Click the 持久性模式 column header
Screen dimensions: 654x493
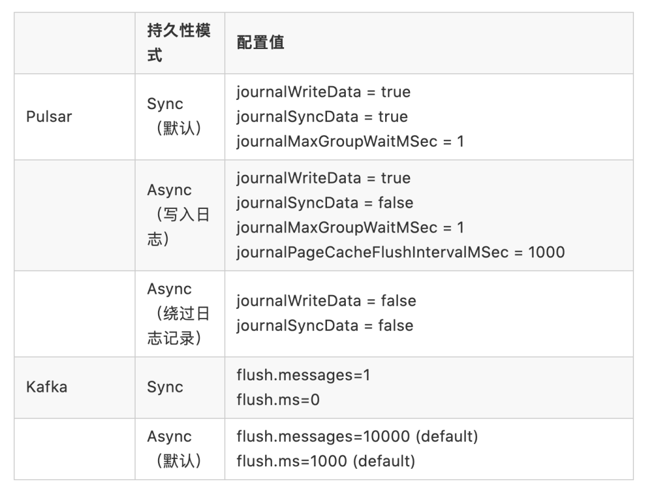click(179, 42)
